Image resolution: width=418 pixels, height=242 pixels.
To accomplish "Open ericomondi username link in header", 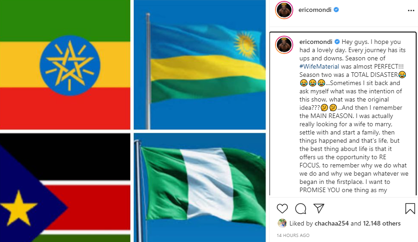I will [315, 10].
